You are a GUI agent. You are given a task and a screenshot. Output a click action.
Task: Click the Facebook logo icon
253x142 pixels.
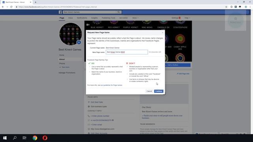tap(60, 12)
